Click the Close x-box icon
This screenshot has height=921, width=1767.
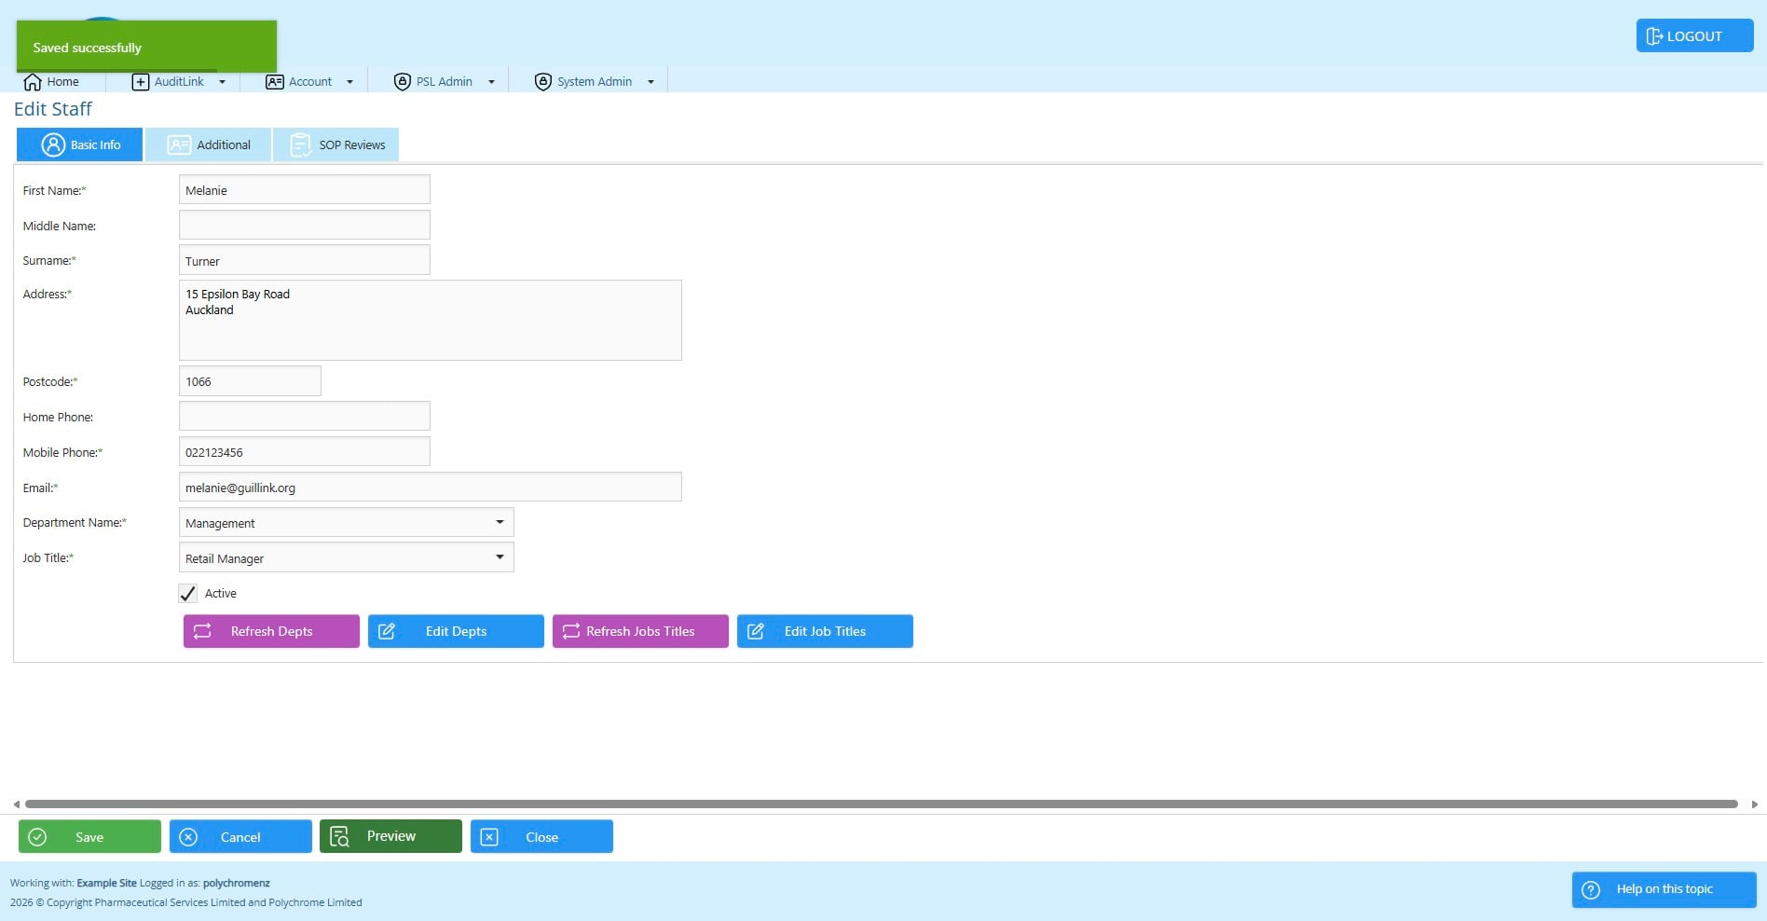(x=489, y=837)
